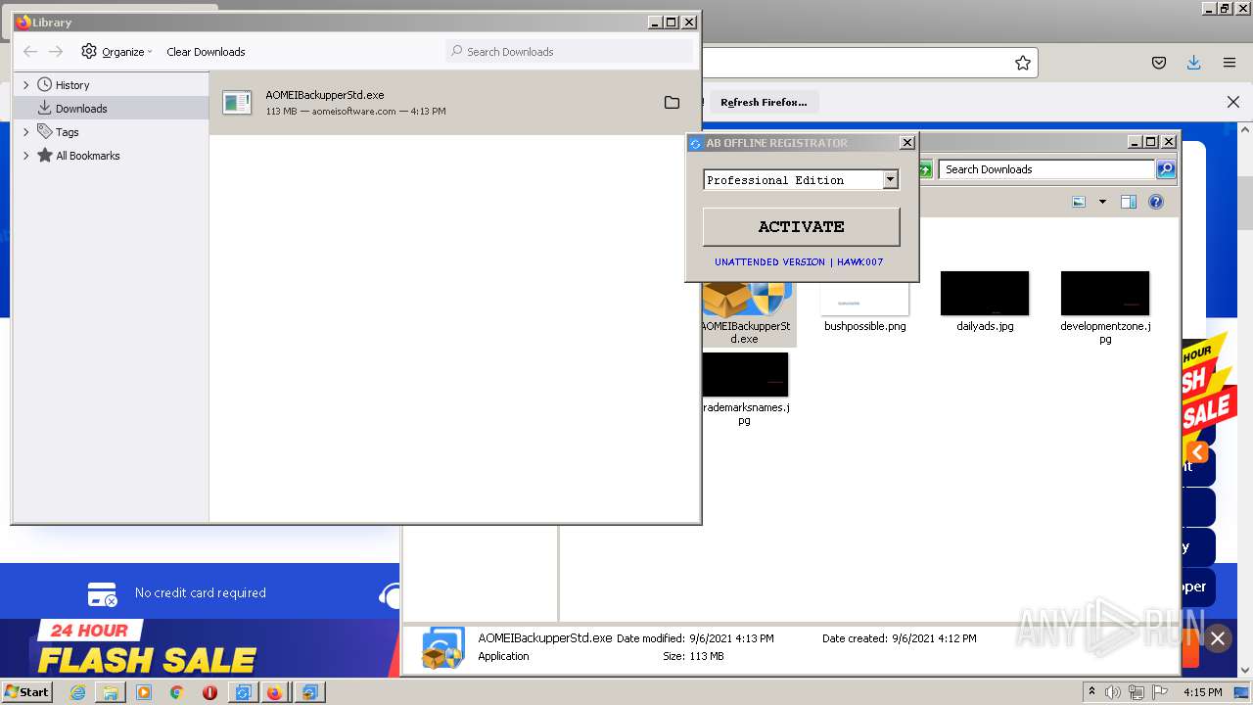Click the Show desktop icon beside the clock

1241,692
